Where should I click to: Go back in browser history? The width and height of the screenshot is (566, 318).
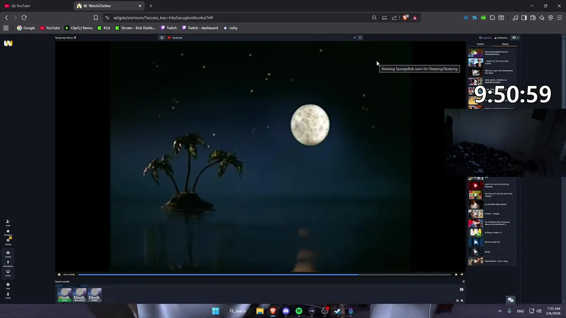(6, 18)
